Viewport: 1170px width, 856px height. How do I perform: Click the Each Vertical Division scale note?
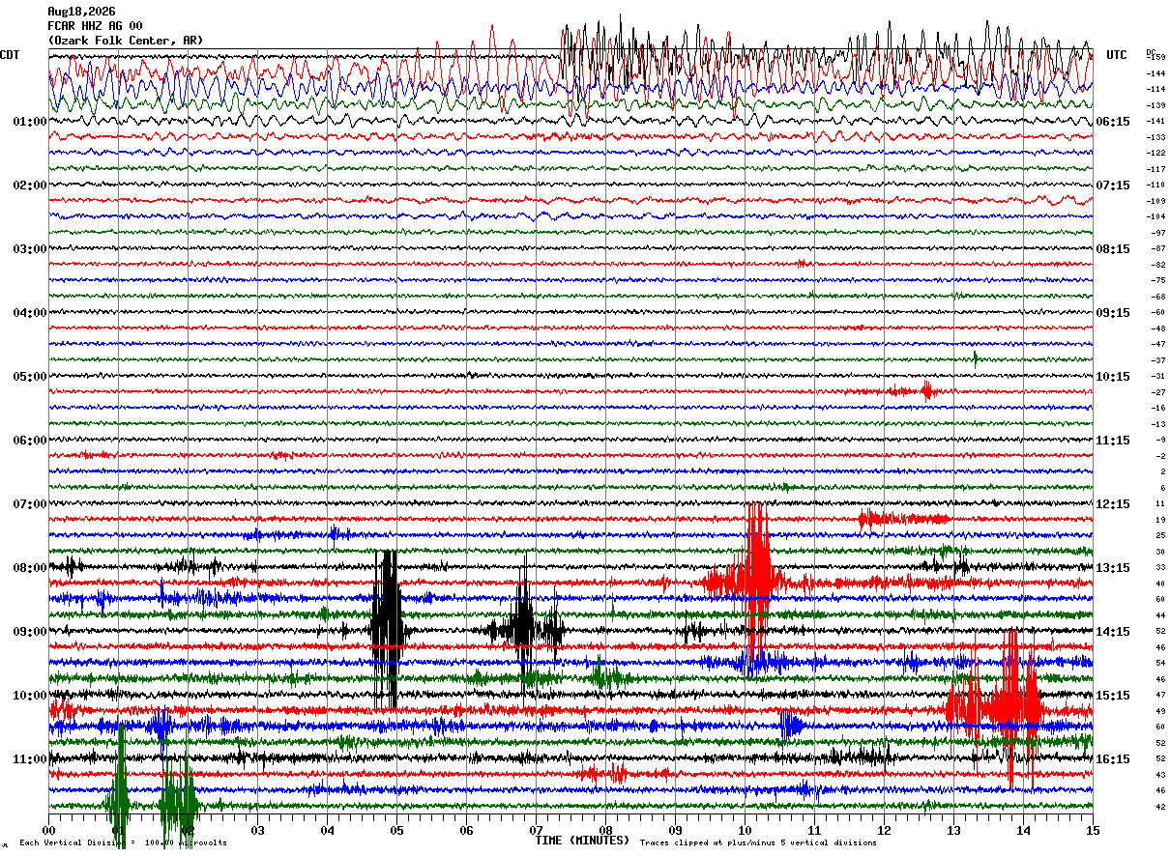click(x=124, y=842)
